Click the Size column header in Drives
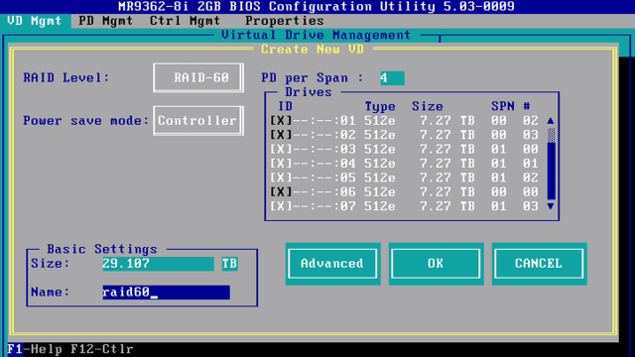This screenshot has width=635, height=357. (x=428, y=106)
